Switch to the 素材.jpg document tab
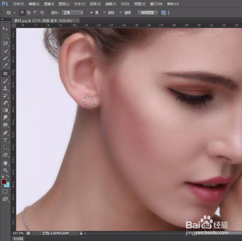The image size is (242, 241). pos(44,21)
